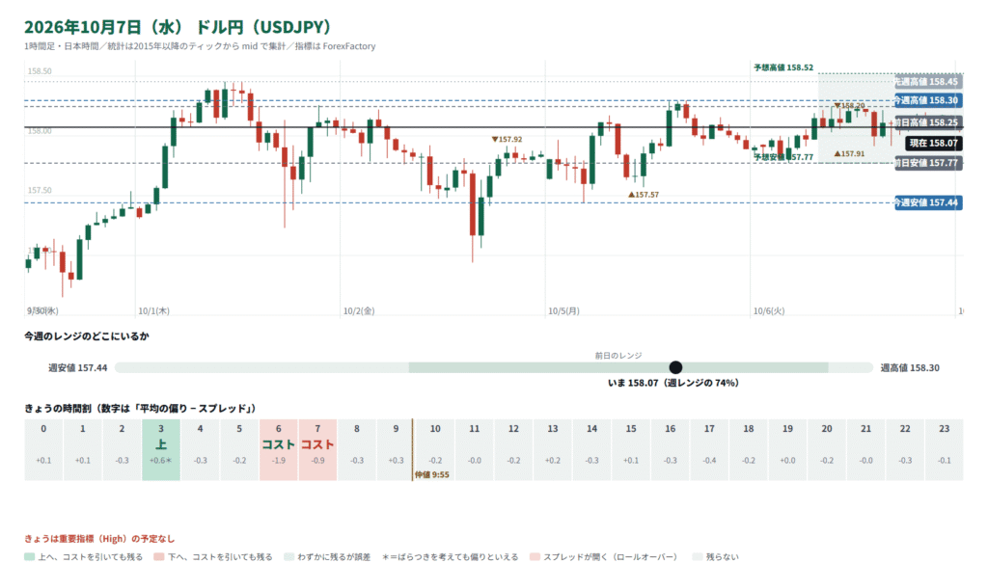Click the hour 0 timetable cell
Viewport: 988px width, 563px height.
tap(43, 449)
